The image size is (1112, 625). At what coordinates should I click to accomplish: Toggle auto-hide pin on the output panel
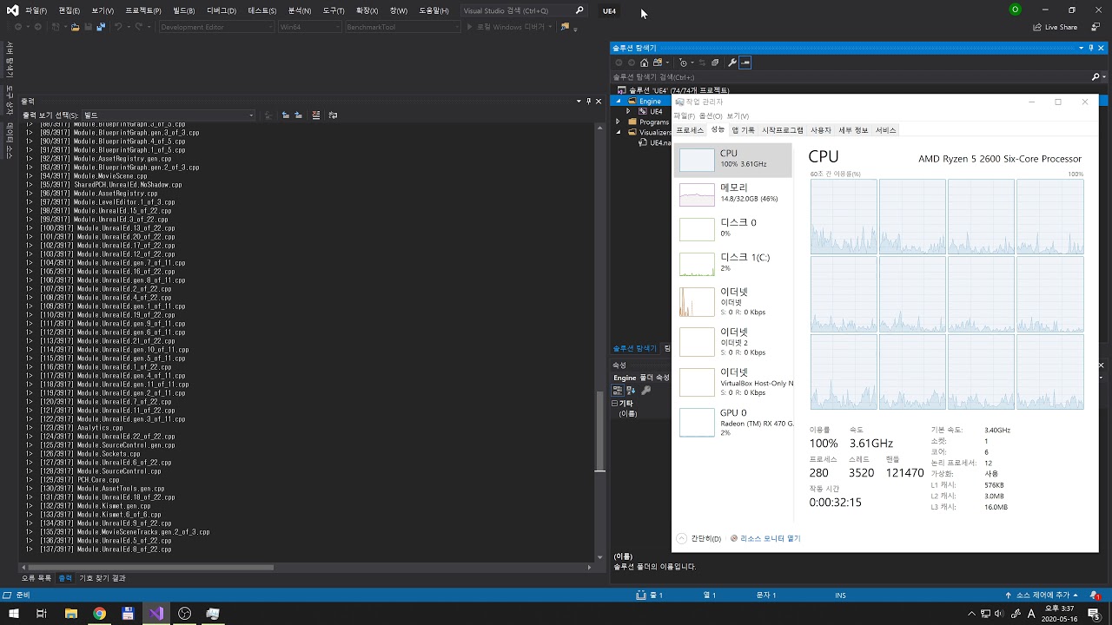[x=589, y=101]
